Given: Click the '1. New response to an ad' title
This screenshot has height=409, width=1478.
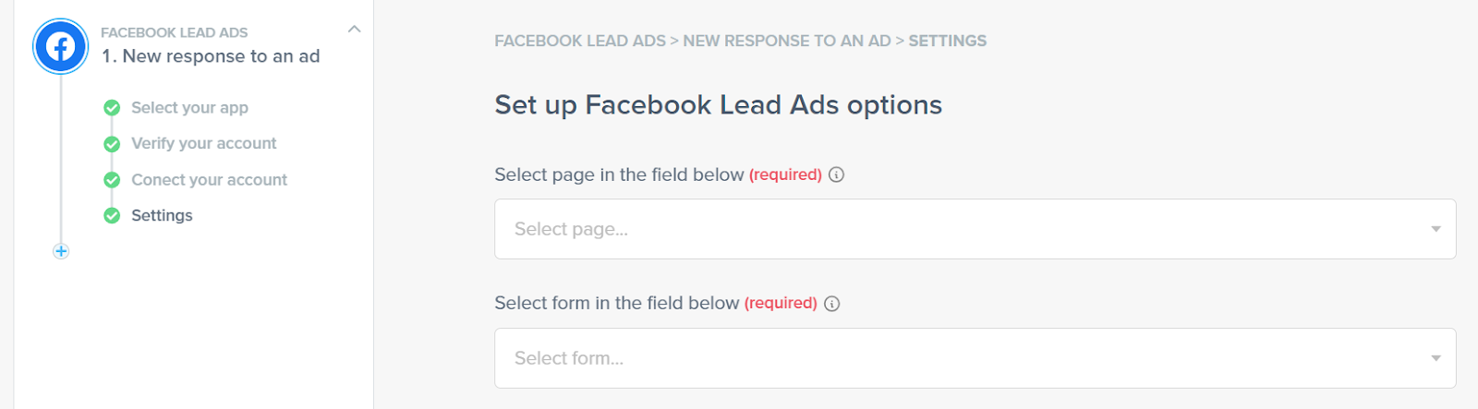Looking at the screenshot, I should point(211,56).
